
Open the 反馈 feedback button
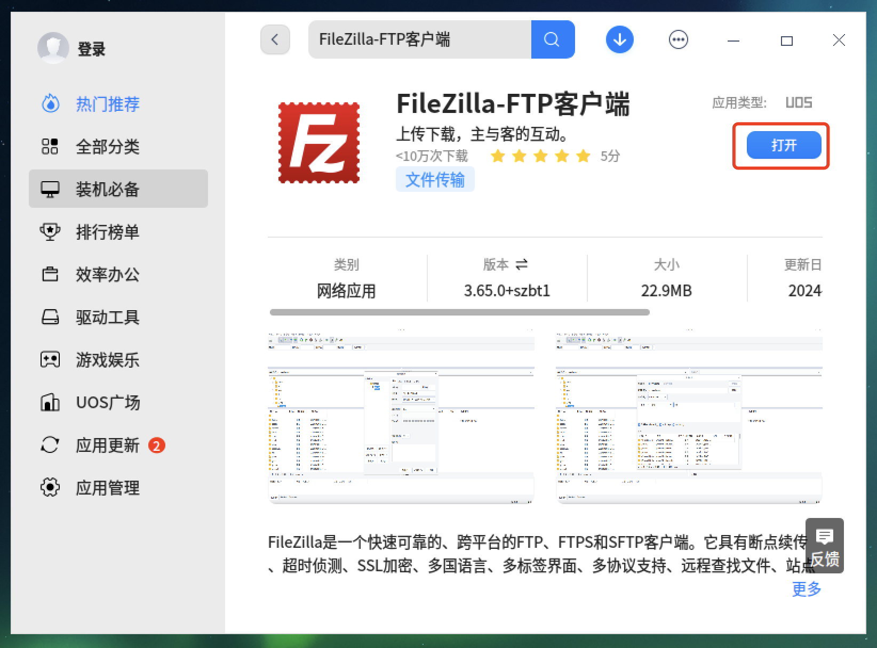click(825, 546)
